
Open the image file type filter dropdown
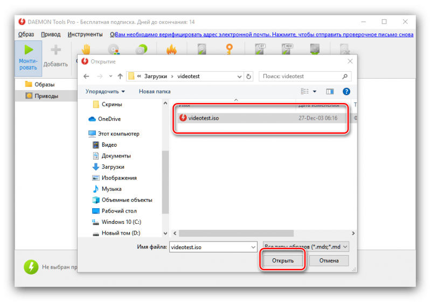pyautogui.click(x=306, y=246)
